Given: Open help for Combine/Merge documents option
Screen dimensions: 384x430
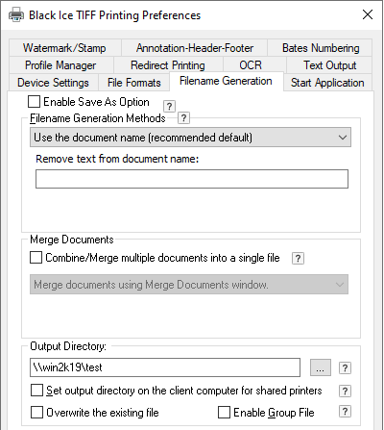Looking at the screenshot, I should pos(298,258).
